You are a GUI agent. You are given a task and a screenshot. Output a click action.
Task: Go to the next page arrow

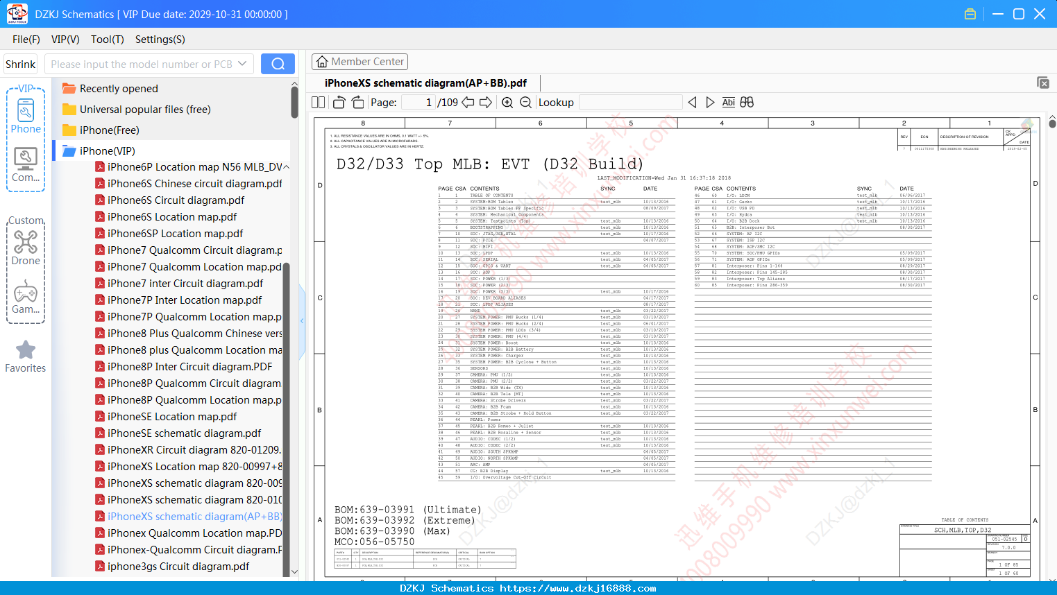(486, 103)
